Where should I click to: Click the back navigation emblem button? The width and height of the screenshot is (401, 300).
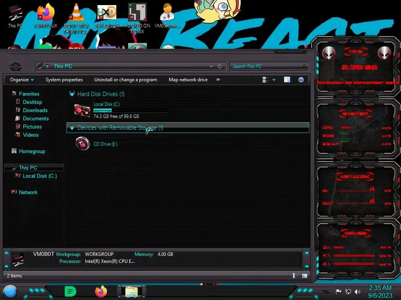click(16, 66)
